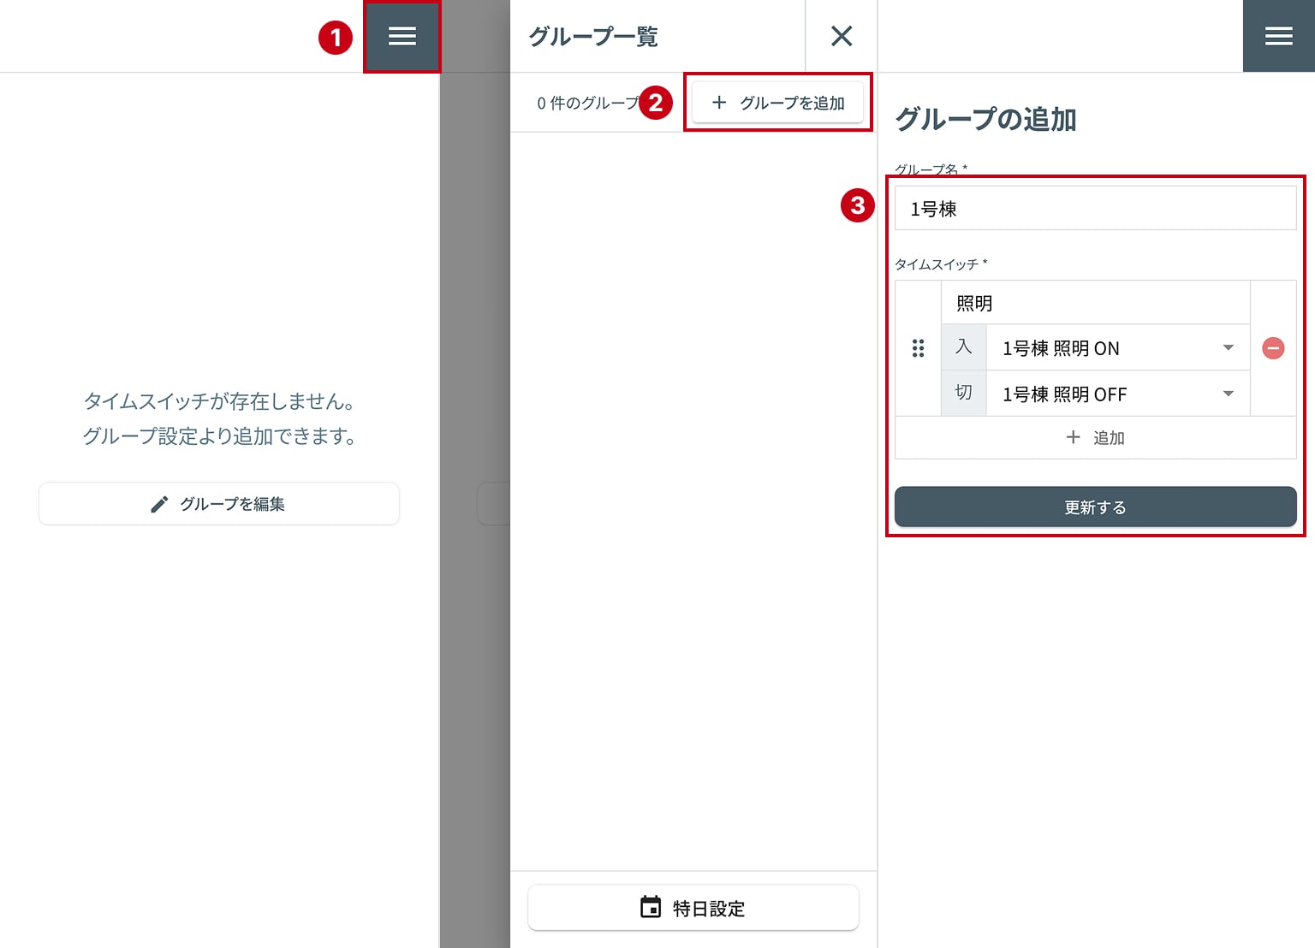Open hamburger menu in group add panel
Screen dimensions: 1315x948
1278,36
